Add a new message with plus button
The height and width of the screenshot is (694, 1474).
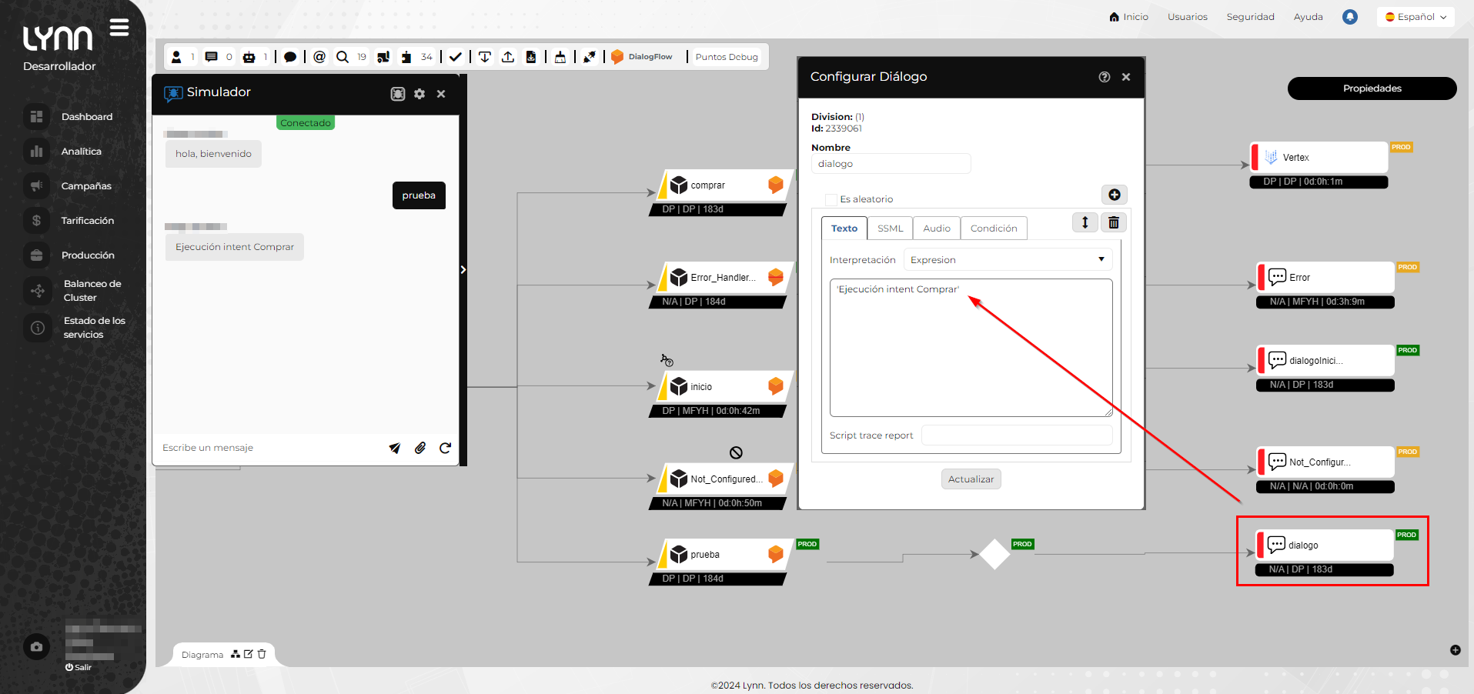tap(1114, 195)
